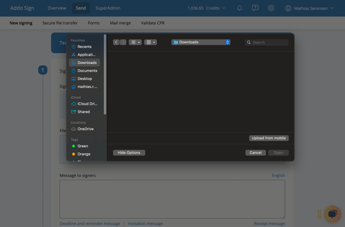This screenshot has width=345, height=227.
Task: Click the Downloads folder icon in path popup
Action: 176,42
